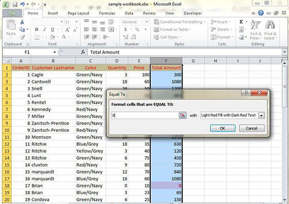This screenshot has height=204, width=289.
Task: Click the Insert Function fx icon
Action: [x=83, y=52]
